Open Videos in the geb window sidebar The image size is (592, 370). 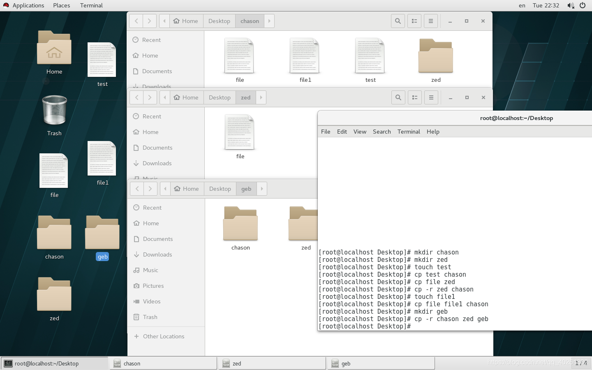(166, 301)
